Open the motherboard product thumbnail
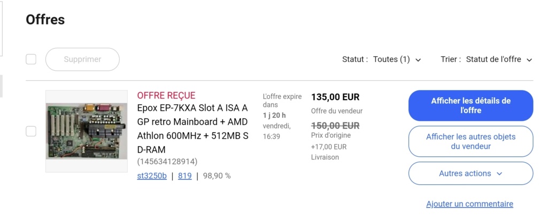Image resolution: width=547 pixels, height=219 pixels. pyautogui.click(x=87, y=131)
